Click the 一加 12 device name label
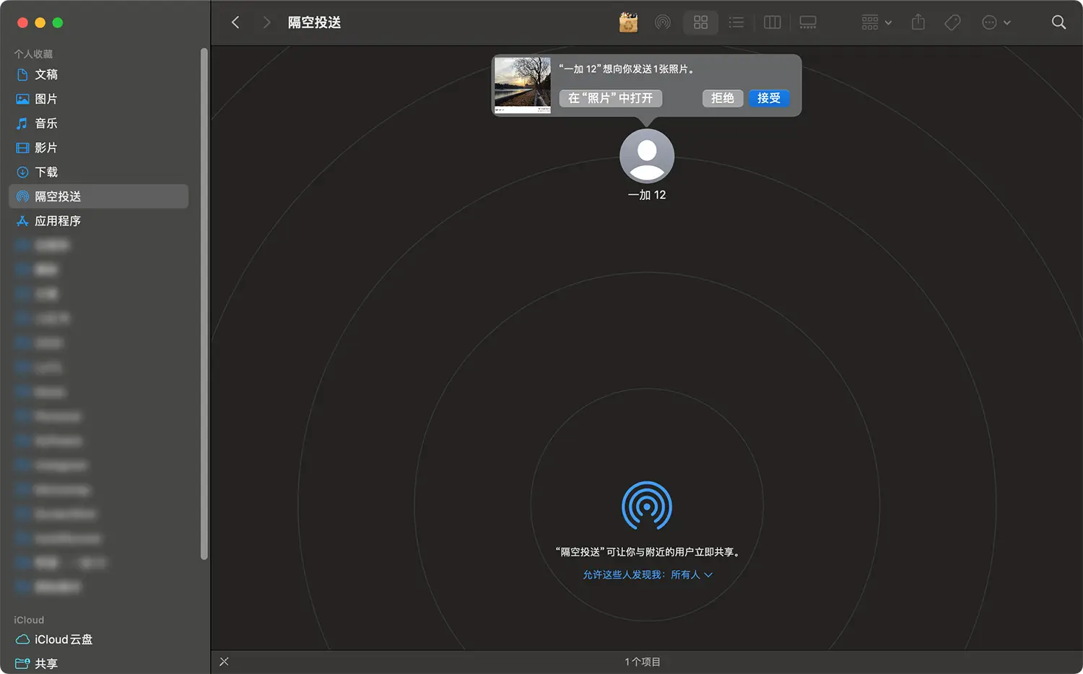 click(x=647, y=195)
